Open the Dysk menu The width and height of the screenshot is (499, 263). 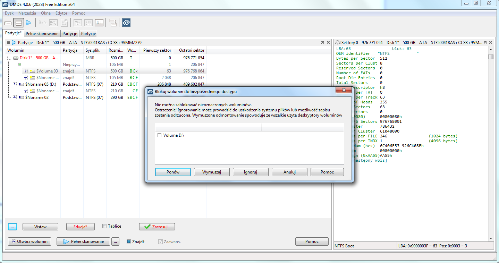(9, 13)
